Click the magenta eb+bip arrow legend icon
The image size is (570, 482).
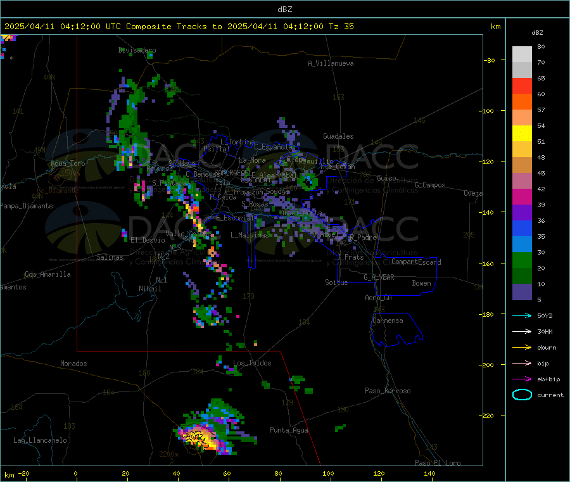tap(522, 379)
